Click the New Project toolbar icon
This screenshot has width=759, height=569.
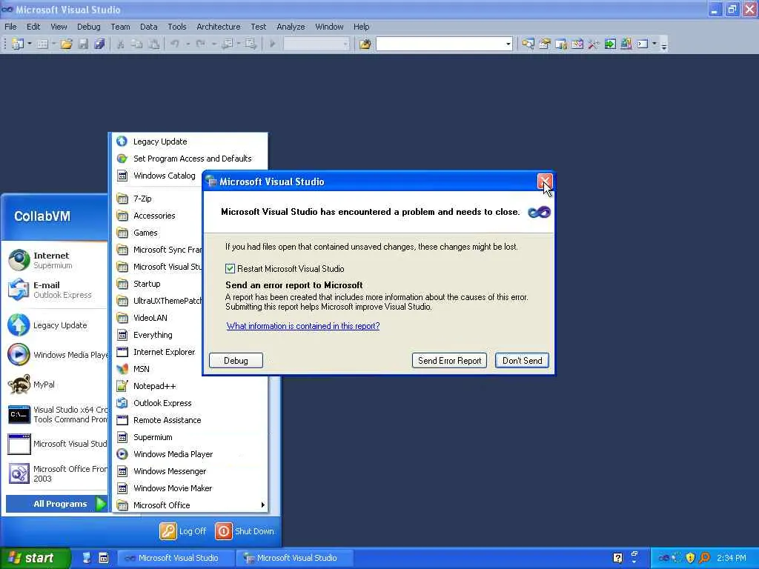tap(18, 44)
